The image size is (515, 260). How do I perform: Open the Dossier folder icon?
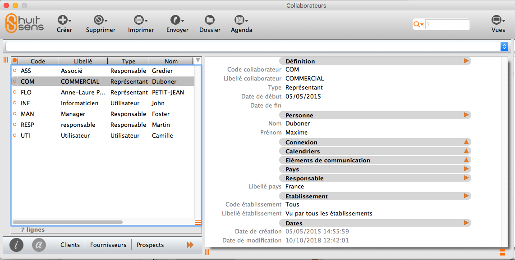point(210,20)
